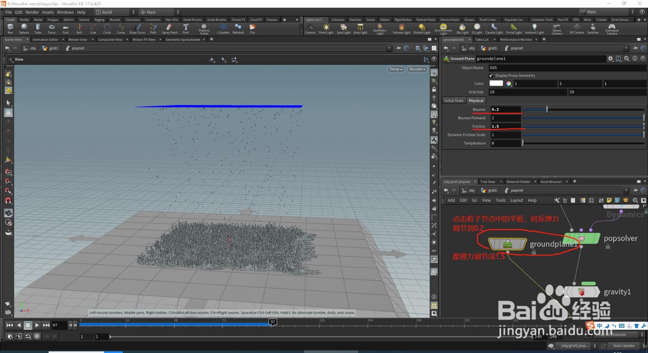Add a VR Camera
Image resolution: width=648 pixels, height=353 pixels.
pyautogui.click(x=577, y=29)
